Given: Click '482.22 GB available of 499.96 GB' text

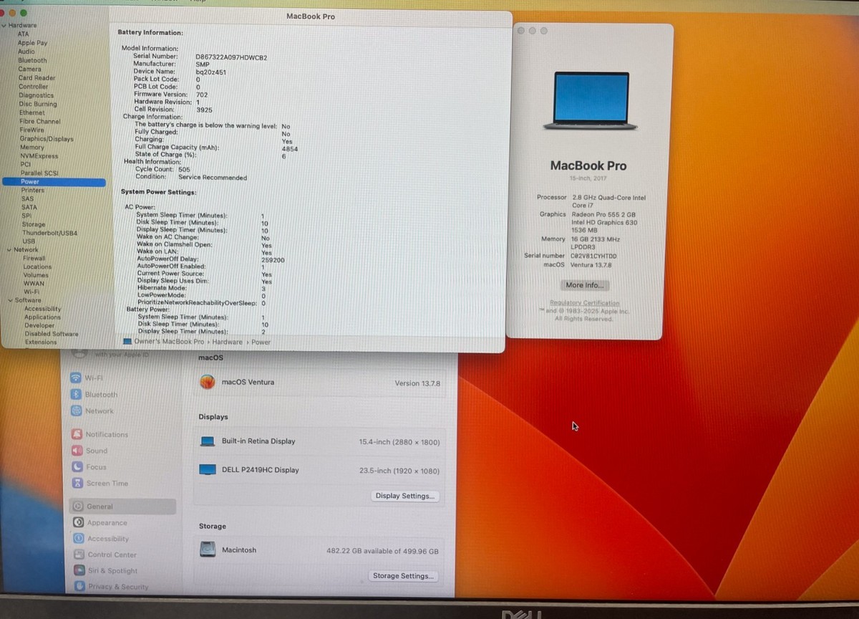Looking at the screenshot, I should 382,551.
